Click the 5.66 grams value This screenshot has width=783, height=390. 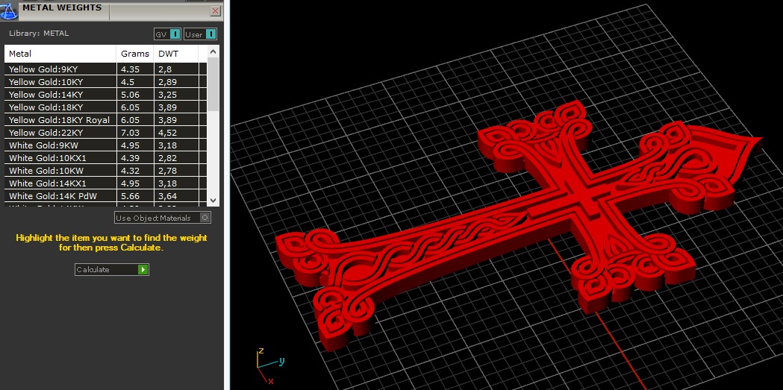pyautogui.click(x=130, y=197)
